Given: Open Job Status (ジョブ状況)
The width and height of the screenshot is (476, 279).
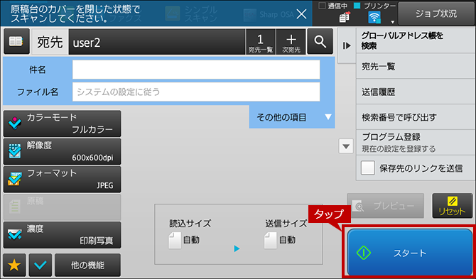Looking at the screenshot, I should [x=436, y=13].
